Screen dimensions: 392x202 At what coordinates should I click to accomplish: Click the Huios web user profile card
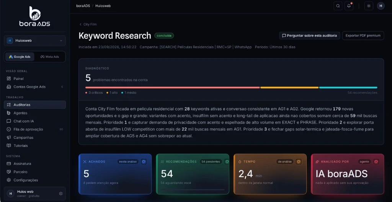(35, 194)
